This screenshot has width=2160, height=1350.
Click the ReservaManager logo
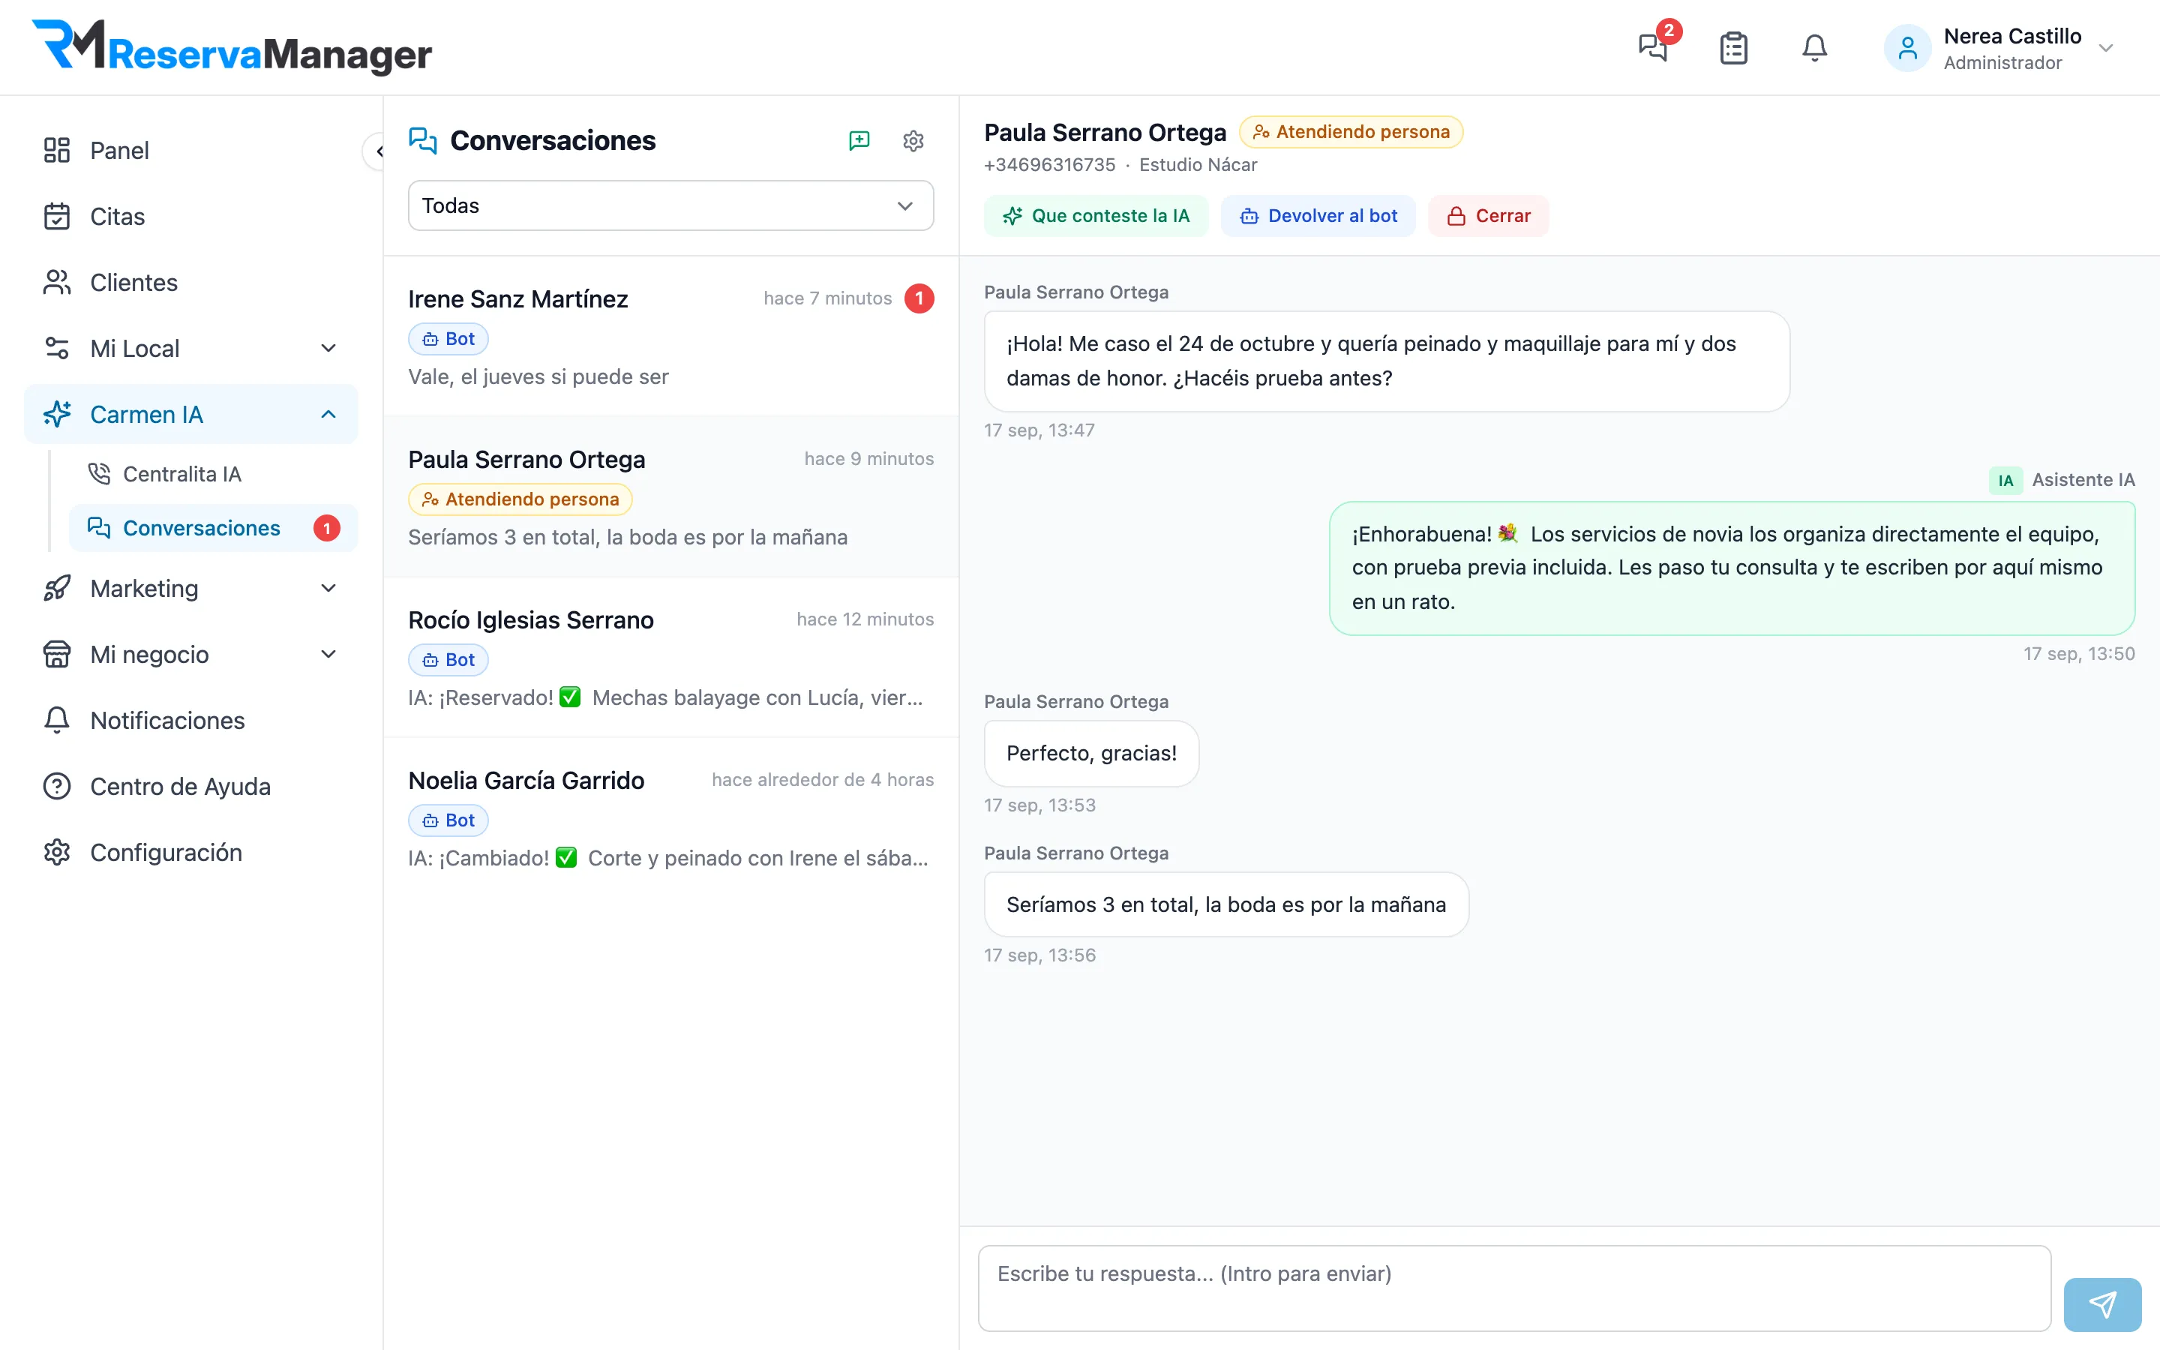232,46
